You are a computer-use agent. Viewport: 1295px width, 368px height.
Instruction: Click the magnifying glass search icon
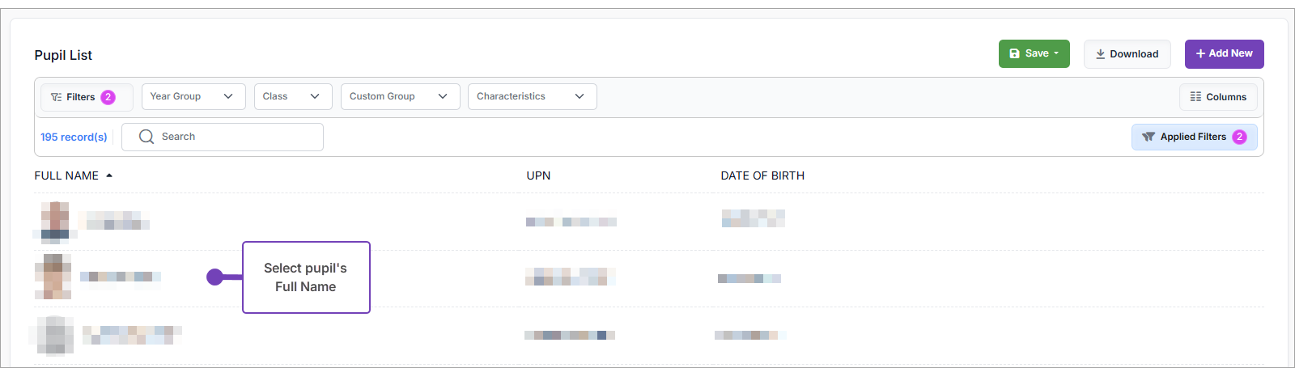(x=146, y=137)
